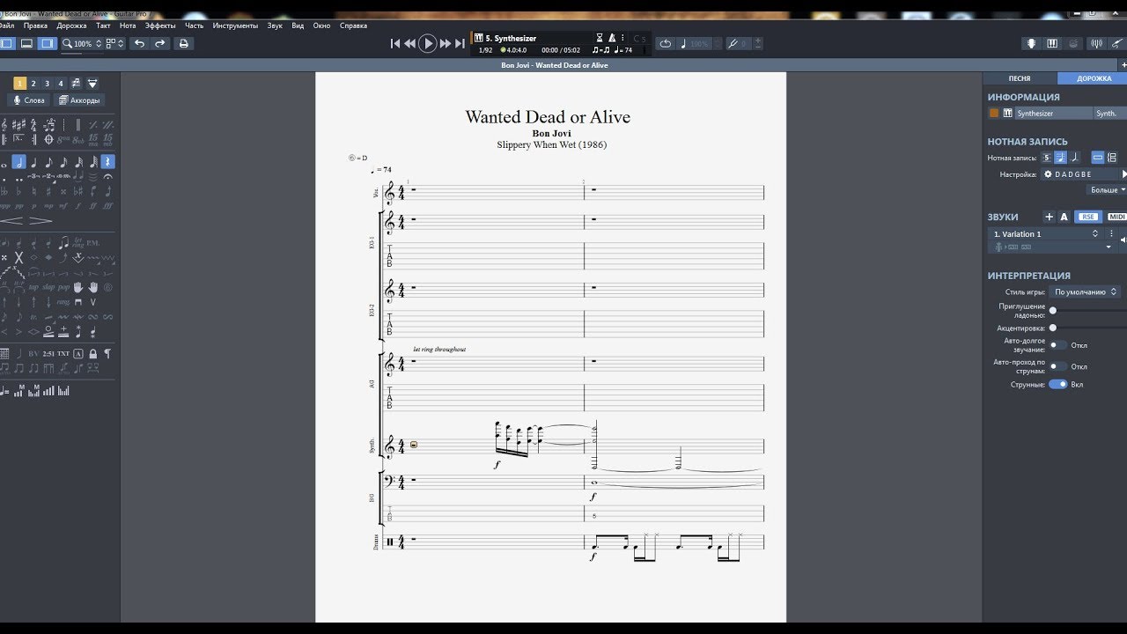Open the zoom 100% dropdown
1127x634 pixels.
(82, 43)
